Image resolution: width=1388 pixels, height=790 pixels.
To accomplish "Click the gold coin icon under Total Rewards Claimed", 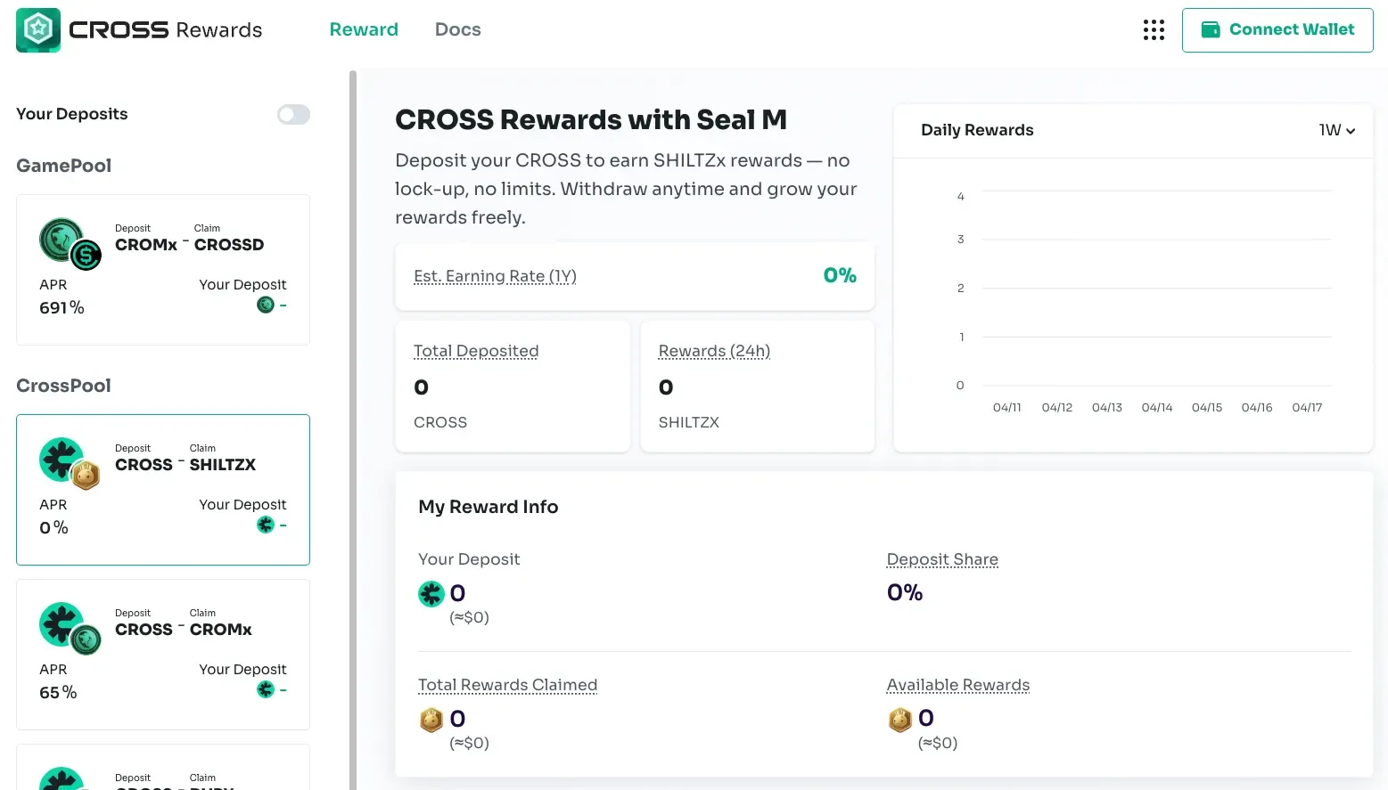I will pyautogui.click(x=431, y=720).
